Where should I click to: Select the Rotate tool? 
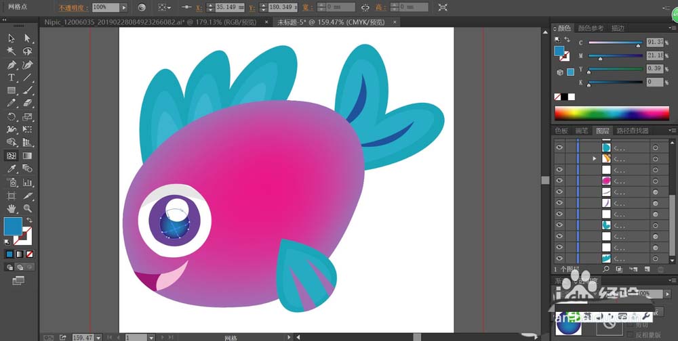point(12,116)
